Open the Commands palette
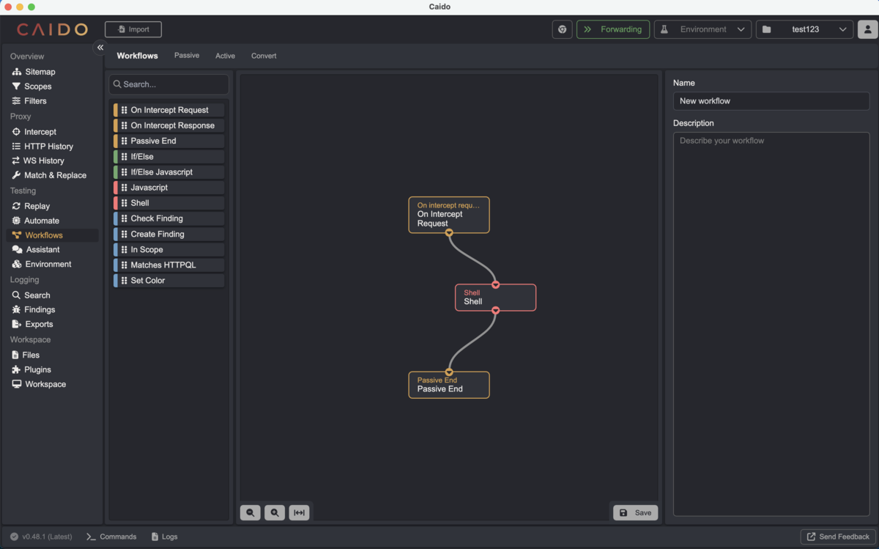Viewport: 879px width, 549px height. point(111,537)
